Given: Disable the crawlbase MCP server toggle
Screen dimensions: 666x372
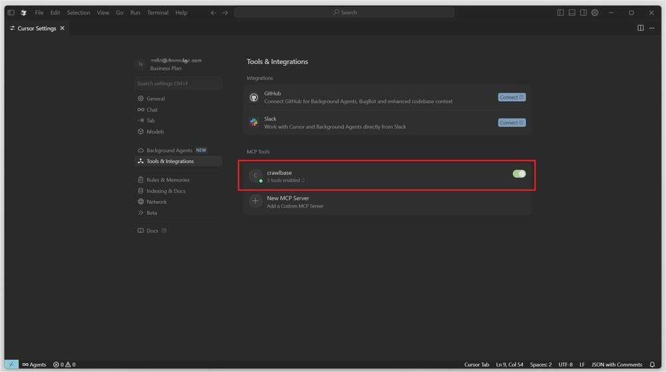Looking at the screenshot, I should pos(519,174).
